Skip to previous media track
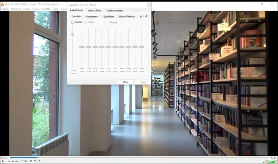 9,162
